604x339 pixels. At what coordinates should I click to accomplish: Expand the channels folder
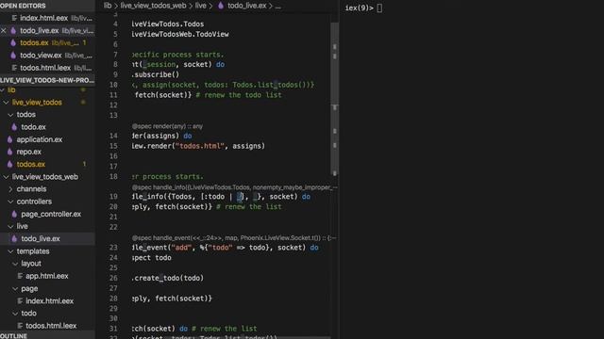coord(10,189)
